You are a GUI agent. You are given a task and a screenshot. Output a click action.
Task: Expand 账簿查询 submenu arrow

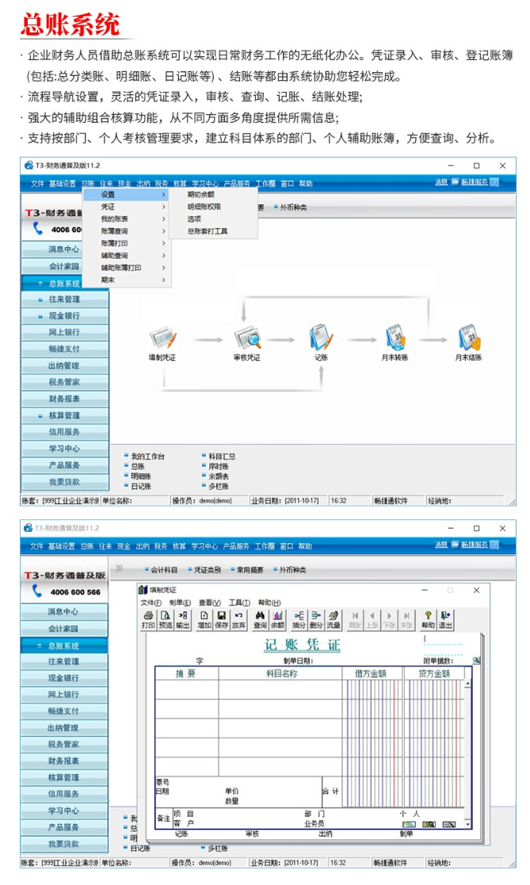coord(164,231)
